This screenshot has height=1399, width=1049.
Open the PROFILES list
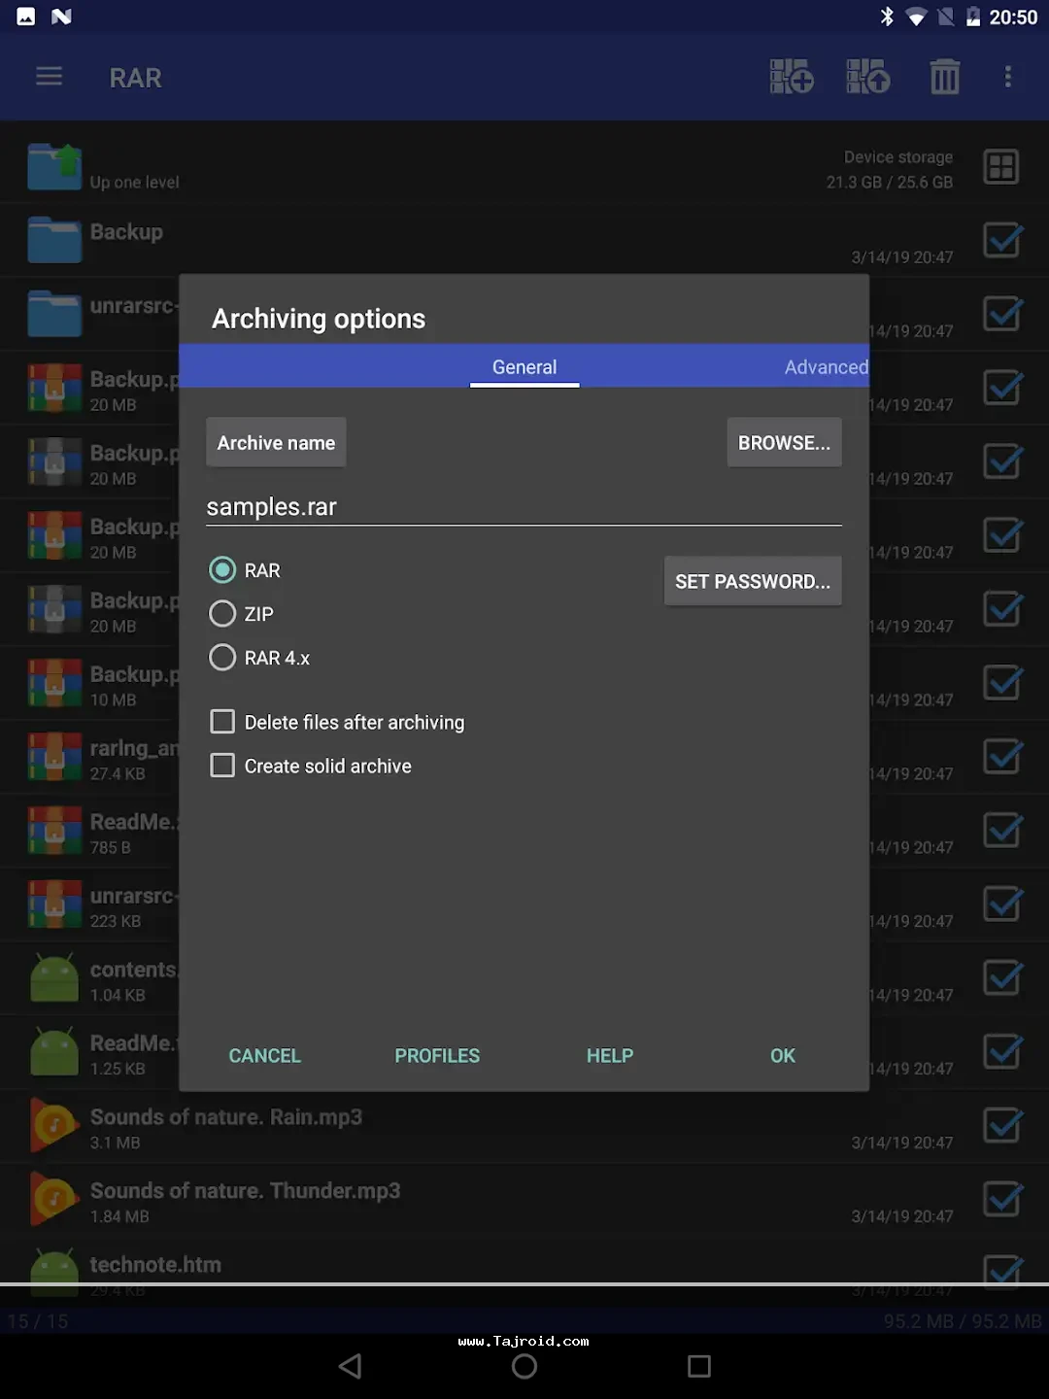[437, 1056]
